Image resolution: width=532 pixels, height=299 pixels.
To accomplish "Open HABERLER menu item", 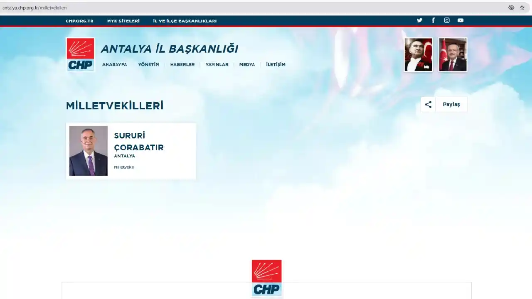I will 182,64.
